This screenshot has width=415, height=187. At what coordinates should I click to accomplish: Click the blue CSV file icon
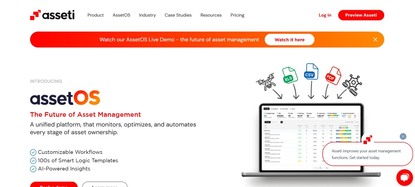click(x=311, y=72)
